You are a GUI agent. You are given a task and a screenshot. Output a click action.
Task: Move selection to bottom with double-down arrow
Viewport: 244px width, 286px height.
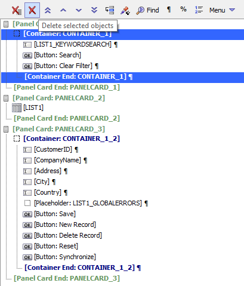pyautogui.click(x=94, y=10)
